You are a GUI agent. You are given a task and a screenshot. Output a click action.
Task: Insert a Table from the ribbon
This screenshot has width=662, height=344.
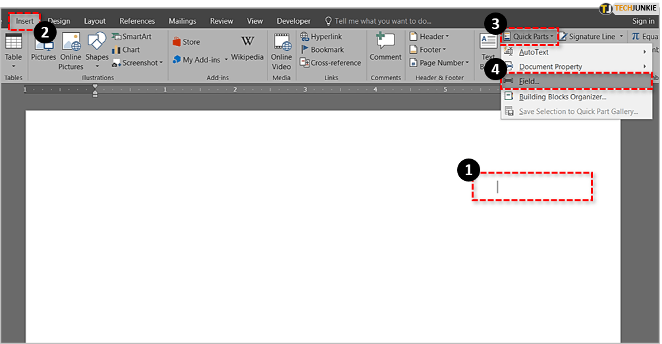13,50
